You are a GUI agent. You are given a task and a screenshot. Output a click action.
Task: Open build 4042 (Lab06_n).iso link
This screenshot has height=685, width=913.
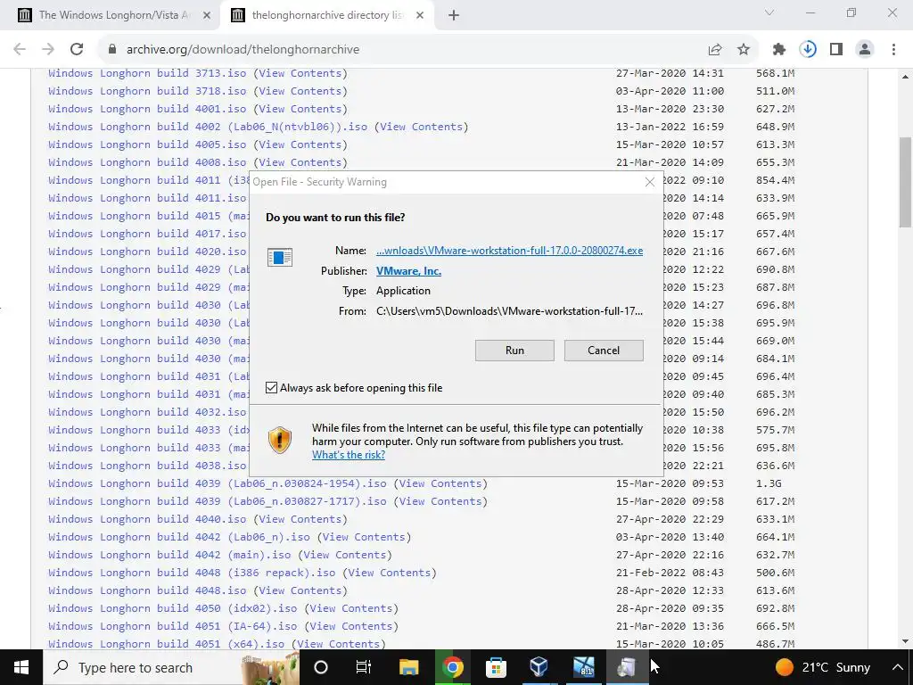(178, 537)
